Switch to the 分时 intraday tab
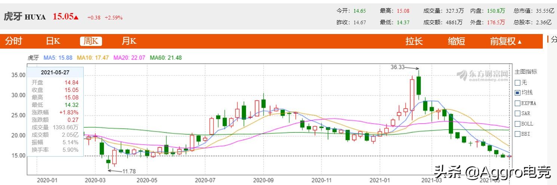Image resolution: width=557 pixels, height=185 pixels. pos(13,41)
